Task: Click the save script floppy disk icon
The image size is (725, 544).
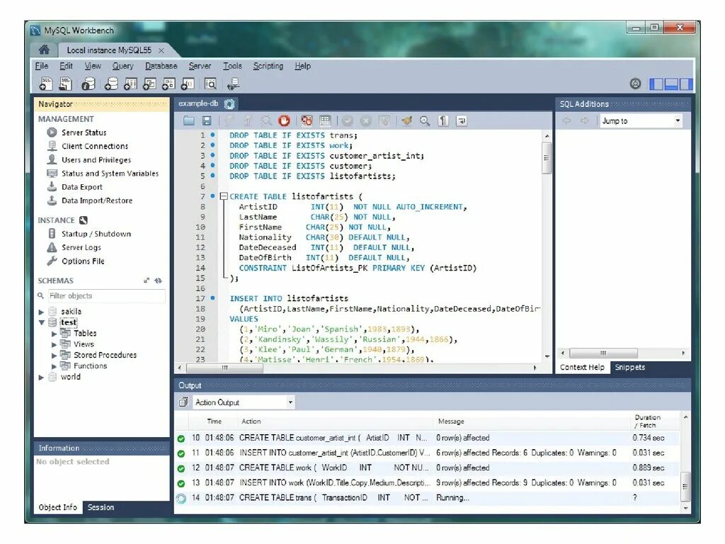Action: click(x=207, y=121)
